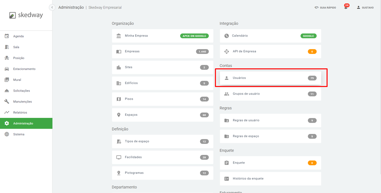
Task: Open Grupos de usuário card
Action: click(270, 94)
